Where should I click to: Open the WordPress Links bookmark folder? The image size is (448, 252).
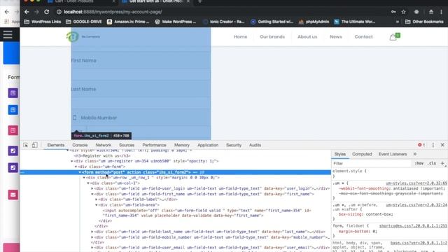[42, 22]
